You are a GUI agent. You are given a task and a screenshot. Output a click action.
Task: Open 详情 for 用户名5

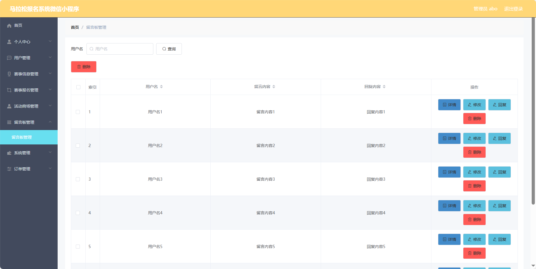449,239
